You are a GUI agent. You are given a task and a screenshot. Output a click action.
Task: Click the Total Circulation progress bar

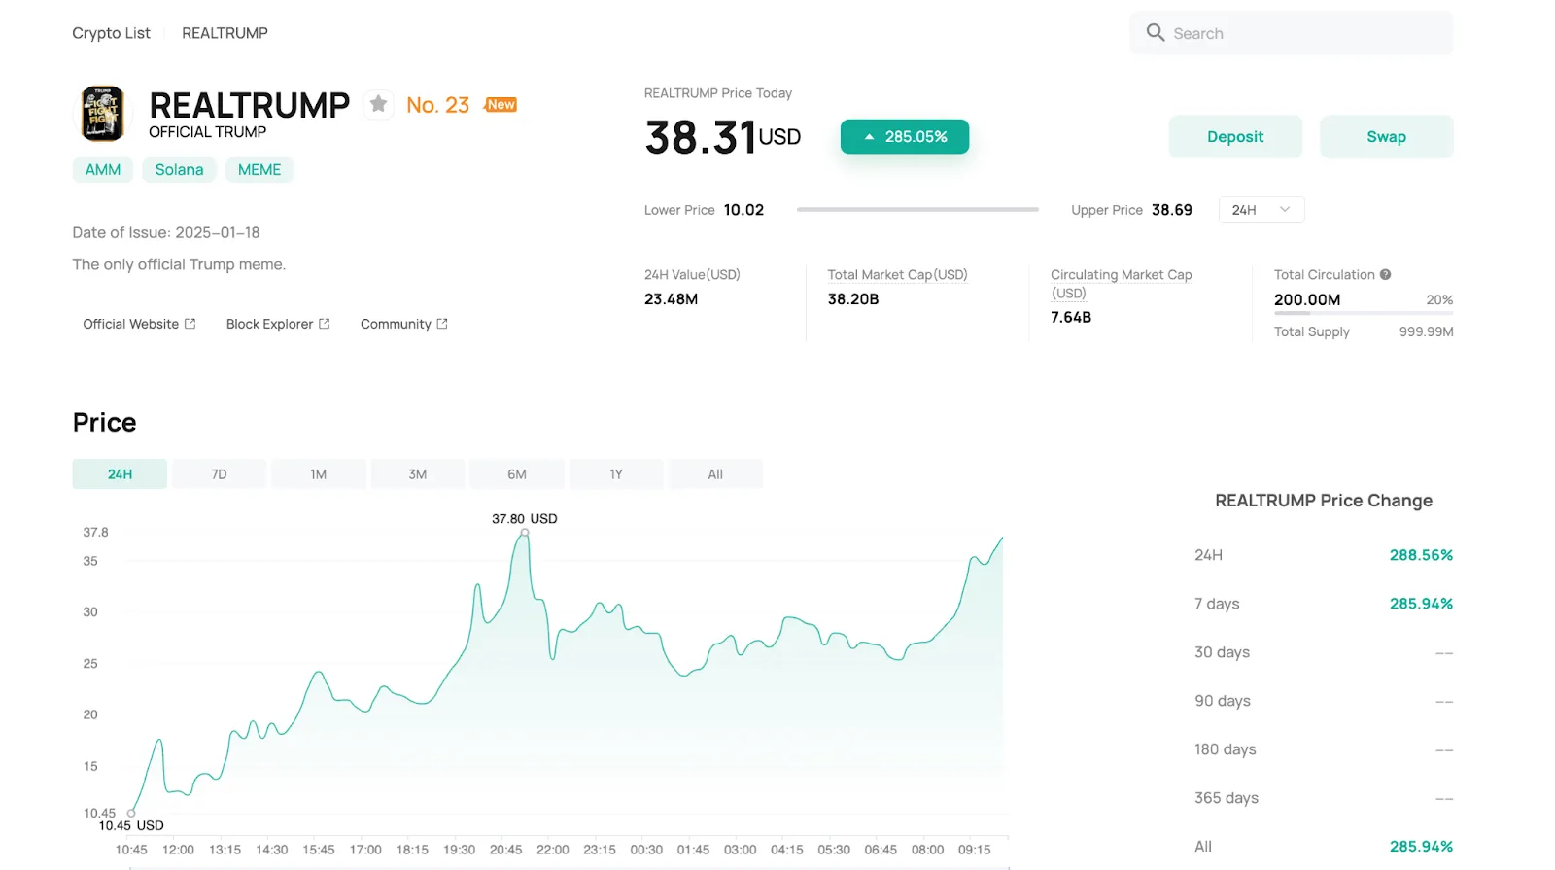click(1364, 313)
